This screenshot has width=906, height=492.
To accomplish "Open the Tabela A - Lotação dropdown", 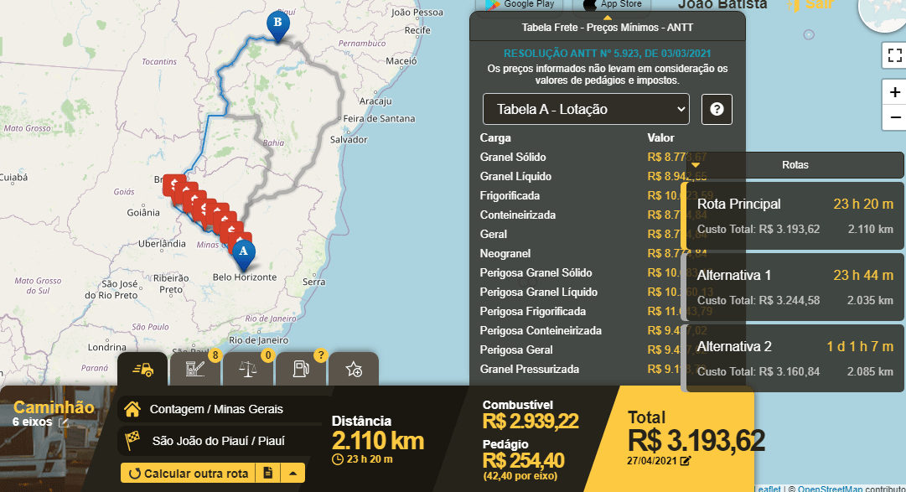I will [x=585, y=109].
